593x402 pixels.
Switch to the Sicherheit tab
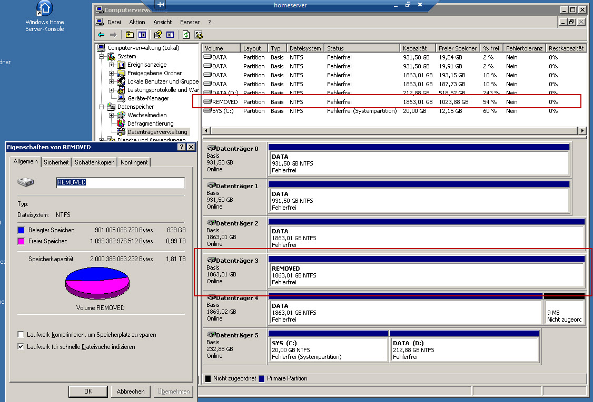(56, 162)
